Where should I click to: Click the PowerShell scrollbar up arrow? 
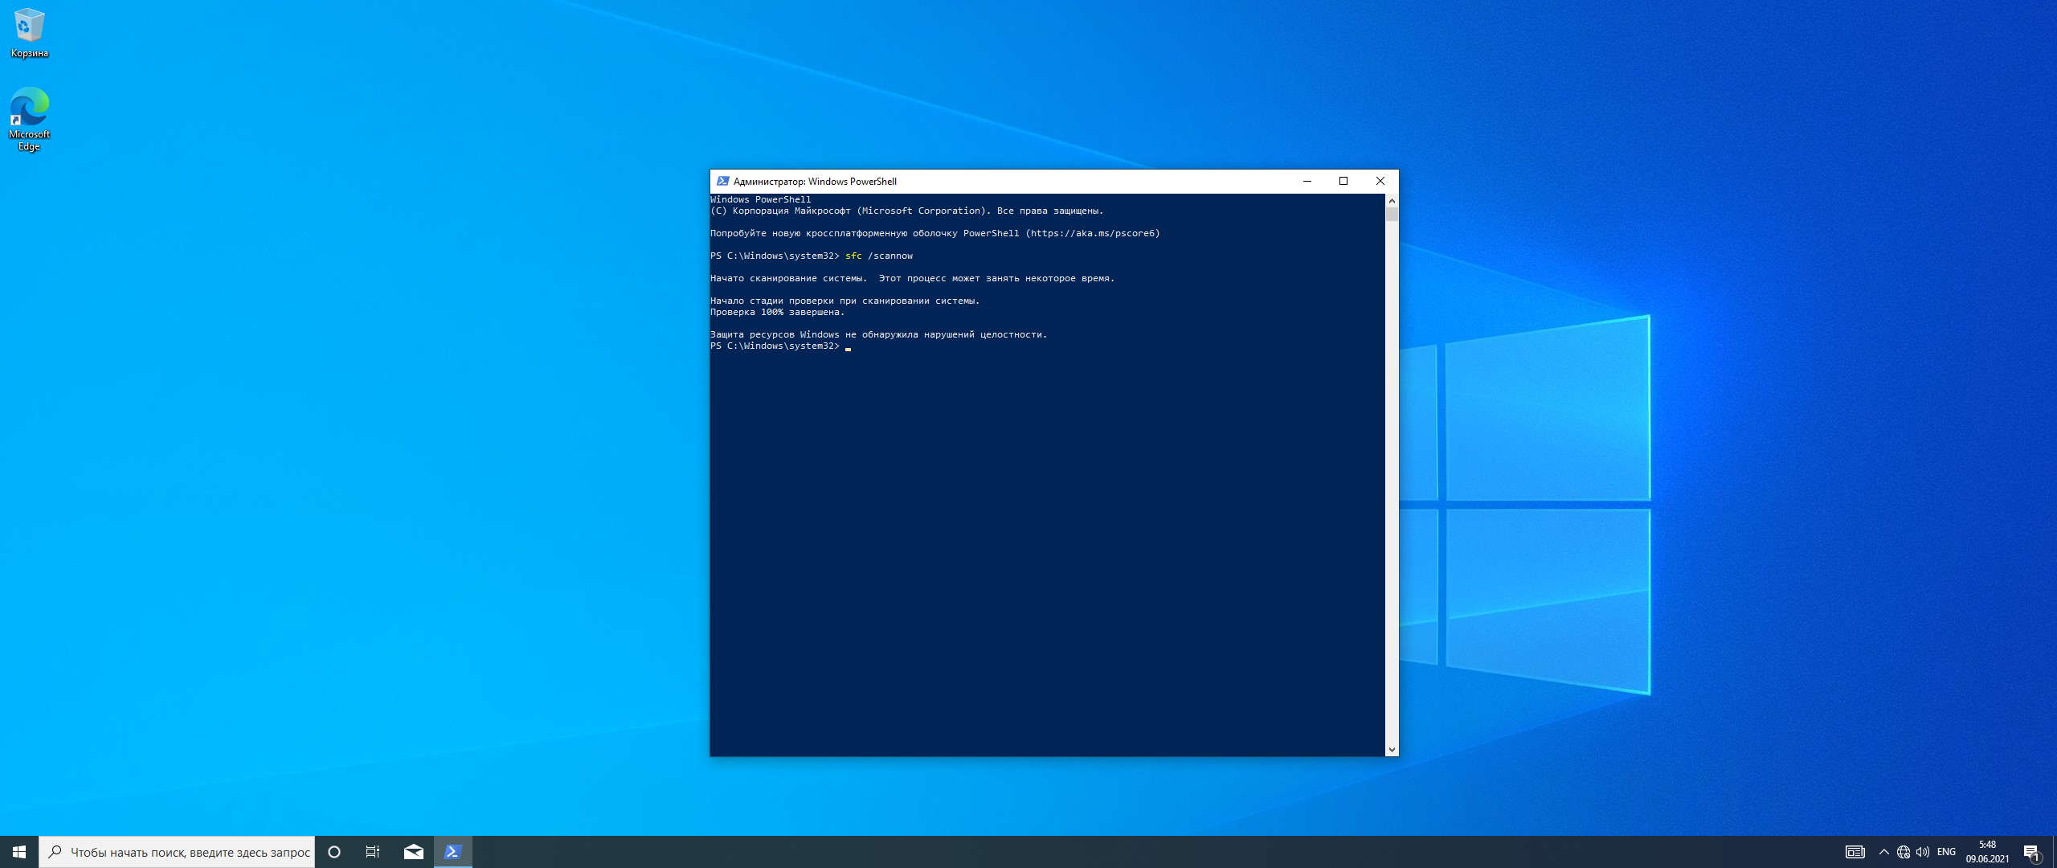click(x=1392, y=200)
